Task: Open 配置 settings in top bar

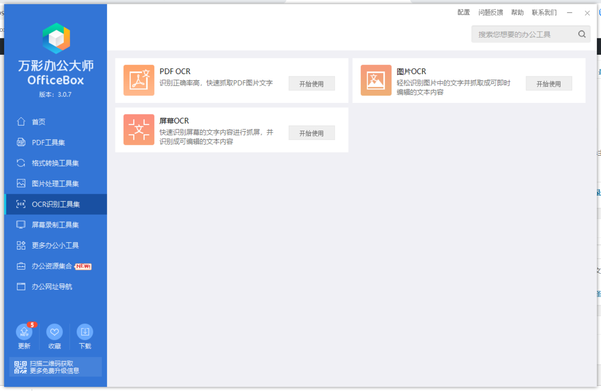Action: tap(464, 12)
